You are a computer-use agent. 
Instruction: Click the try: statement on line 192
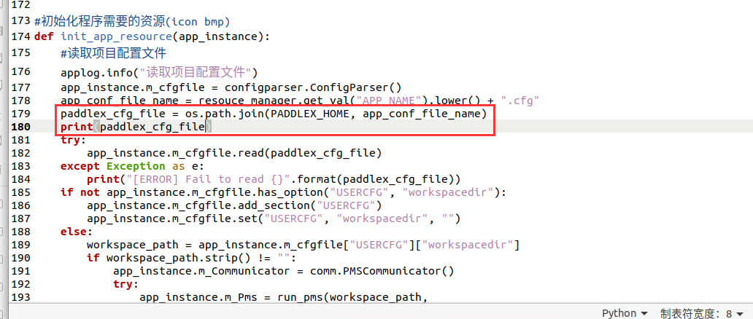pos(125,284)
